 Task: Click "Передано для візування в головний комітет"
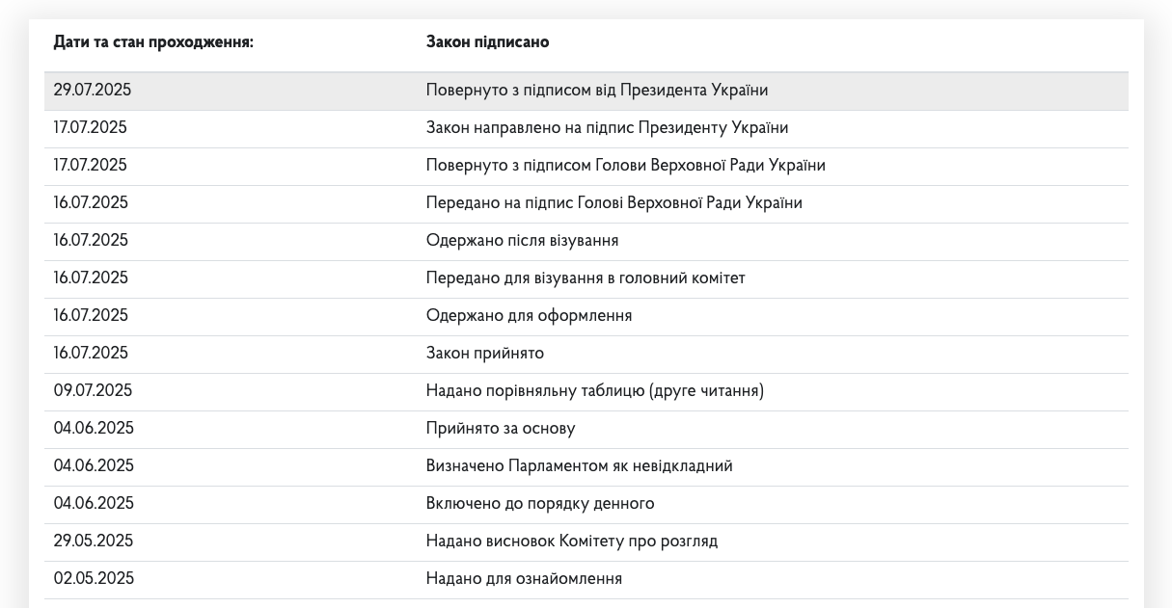click(585, 278)
